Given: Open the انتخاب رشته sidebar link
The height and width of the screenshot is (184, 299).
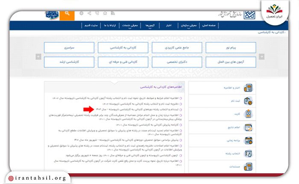Looking at the screenshot, I should 233,154.
